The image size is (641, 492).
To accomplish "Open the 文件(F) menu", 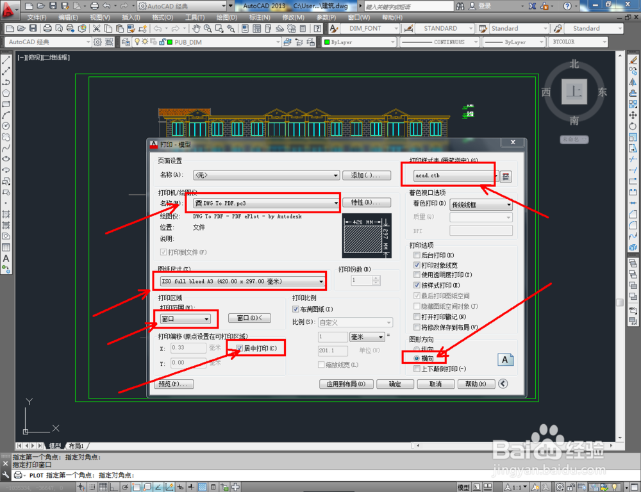I will click(x=37, y=17).
